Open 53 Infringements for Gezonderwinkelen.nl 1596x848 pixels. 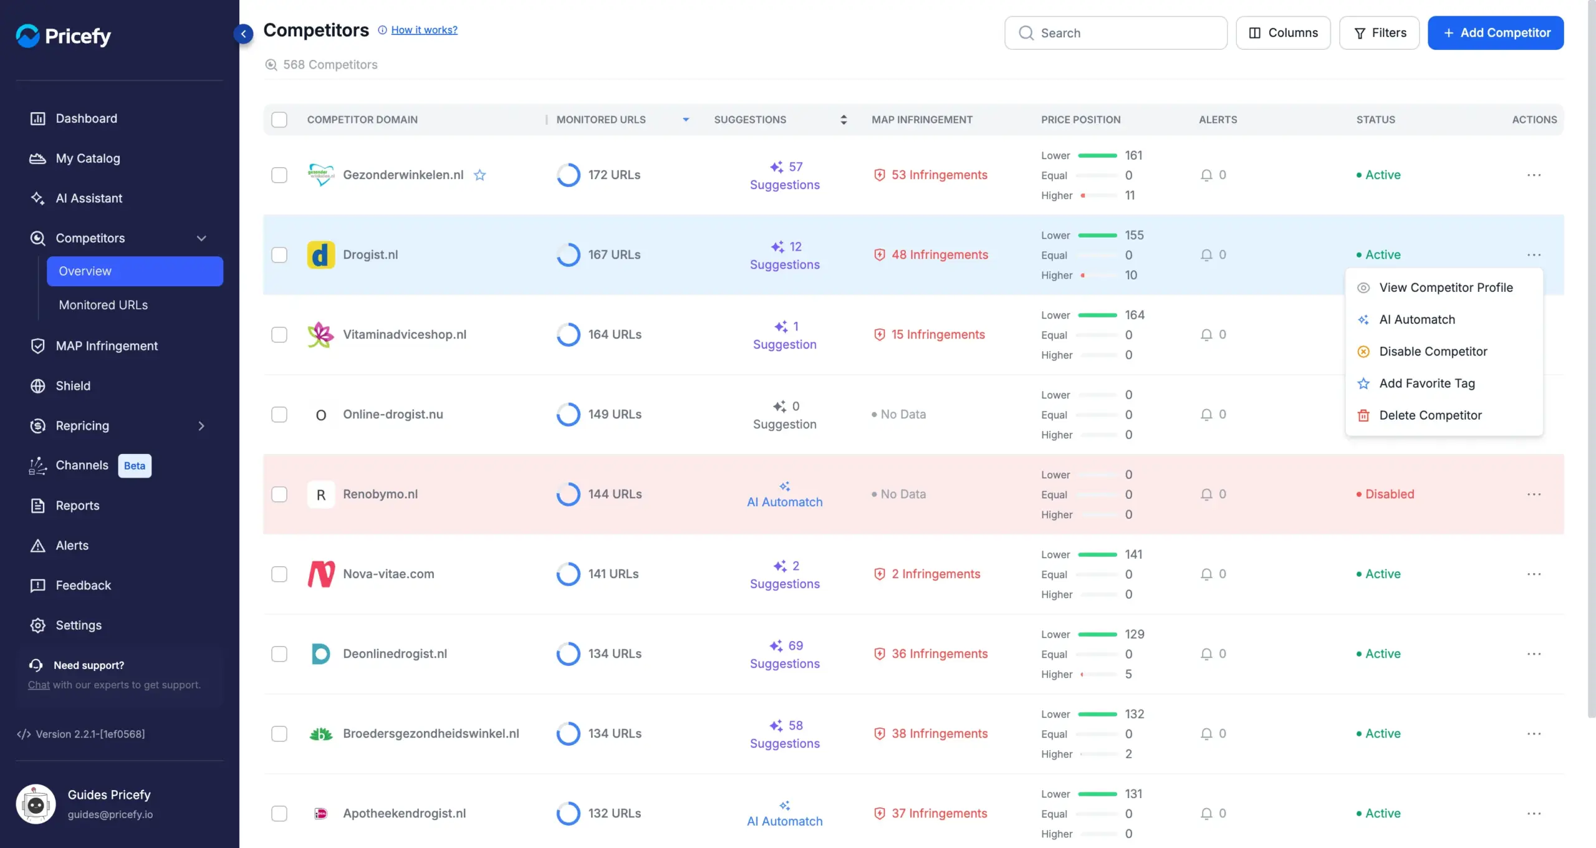(931, 175)
